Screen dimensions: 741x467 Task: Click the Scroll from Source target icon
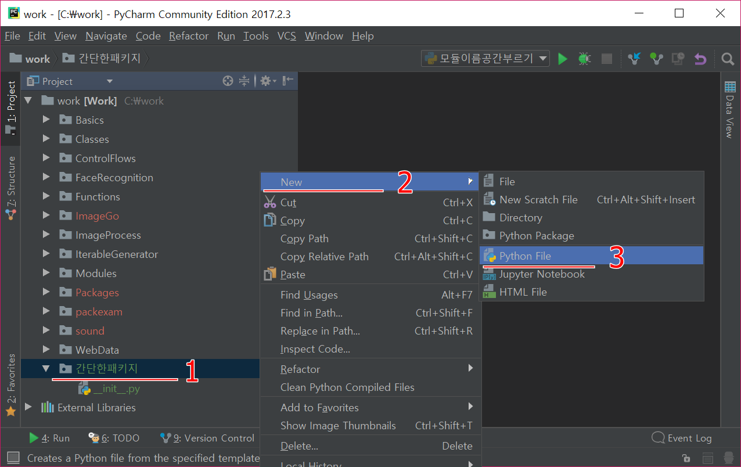(x=228, y=81)
